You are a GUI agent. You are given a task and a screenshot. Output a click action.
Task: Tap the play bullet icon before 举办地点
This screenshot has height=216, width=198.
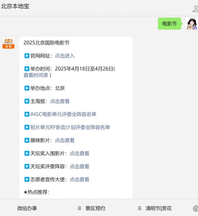pyautogui.click(x=27, y=88)
